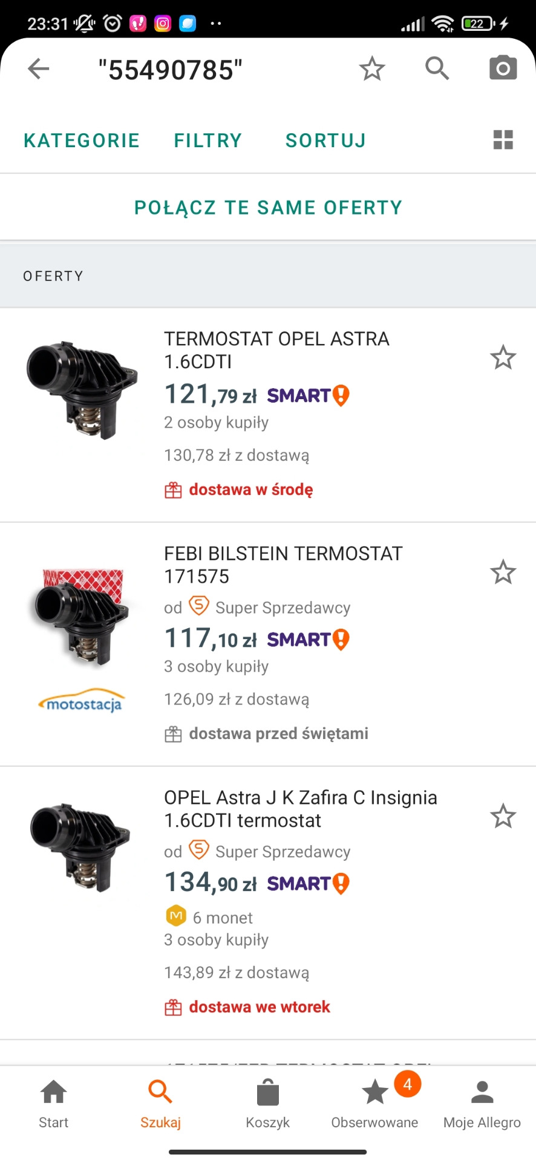The image size is (536, 1163).
Task: Open the FILTRY filter options
Action: click(208, 141)
